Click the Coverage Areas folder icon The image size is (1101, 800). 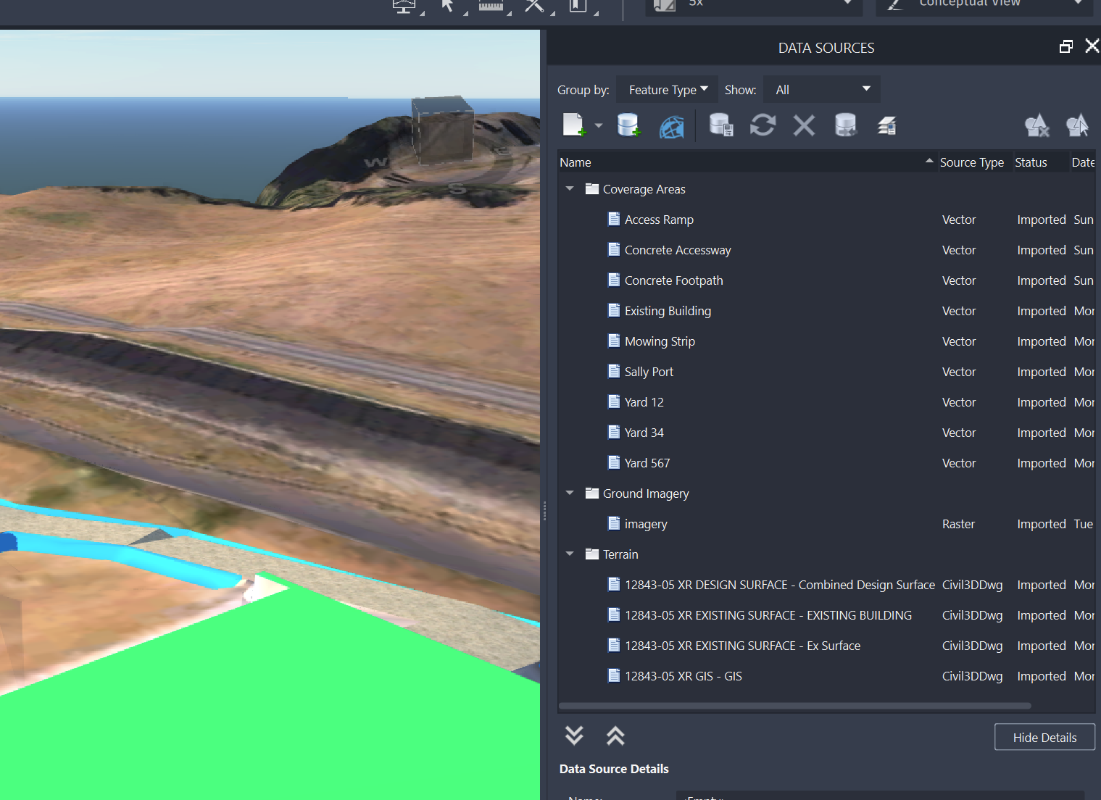point(592,188)
